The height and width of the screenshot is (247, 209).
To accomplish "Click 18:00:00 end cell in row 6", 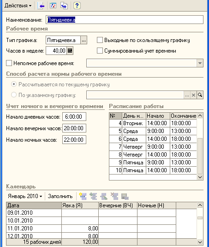I will click(183, 139).
